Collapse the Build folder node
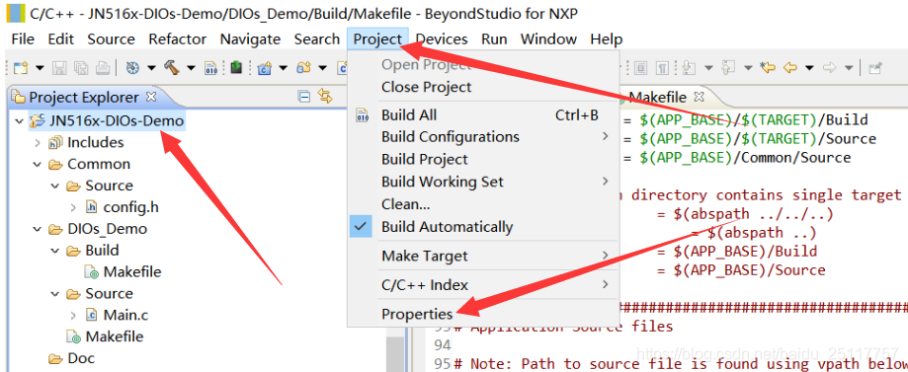The width and height of the screenshot is (908, 372). pos(55,251)
